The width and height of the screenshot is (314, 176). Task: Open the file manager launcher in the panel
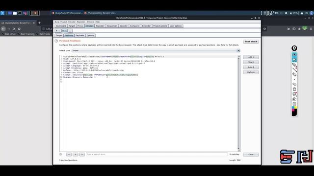click(x=15, y=13)
